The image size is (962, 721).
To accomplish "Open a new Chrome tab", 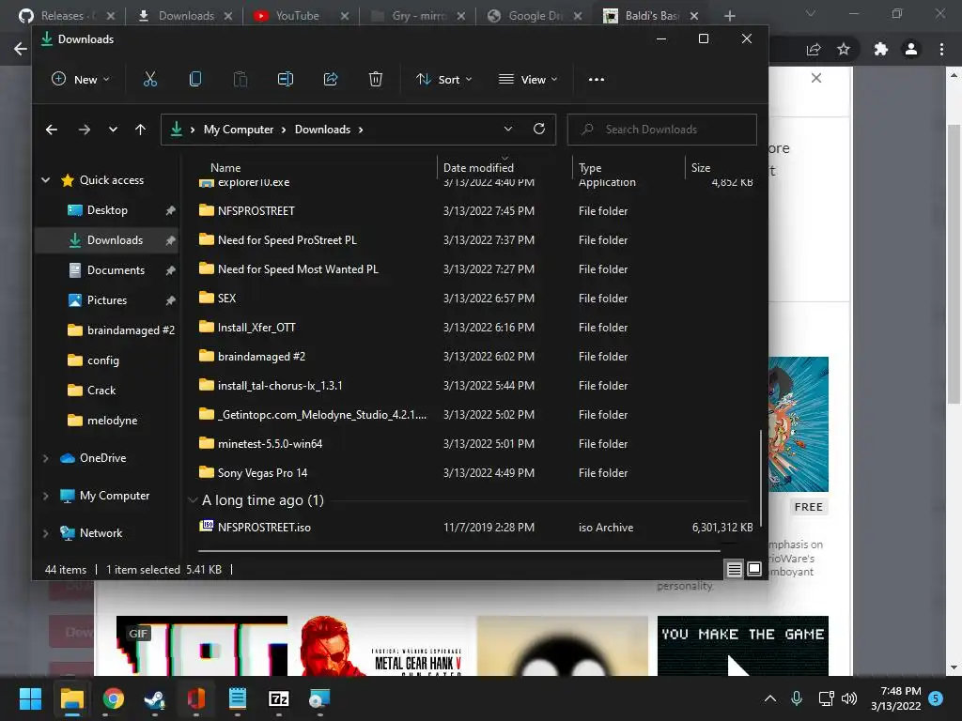I will tap(729, 16).
